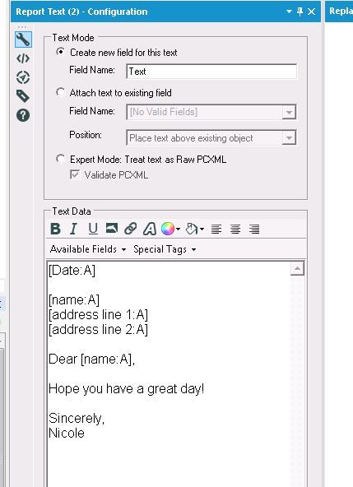Insert image using the picture icon
Screen dimensions: 353x487
pos(112,229)
